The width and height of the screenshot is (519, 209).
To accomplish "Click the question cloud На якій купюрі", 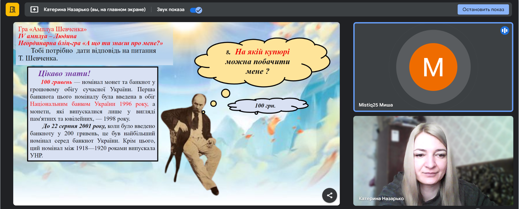I will [258, 61].
